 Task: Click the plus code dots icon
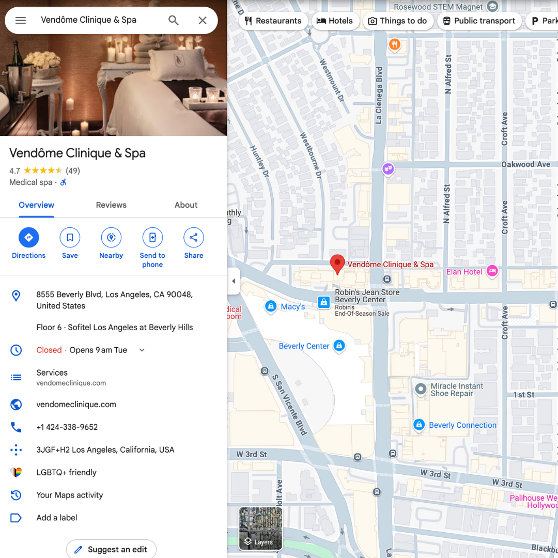[x=16, y=450]
